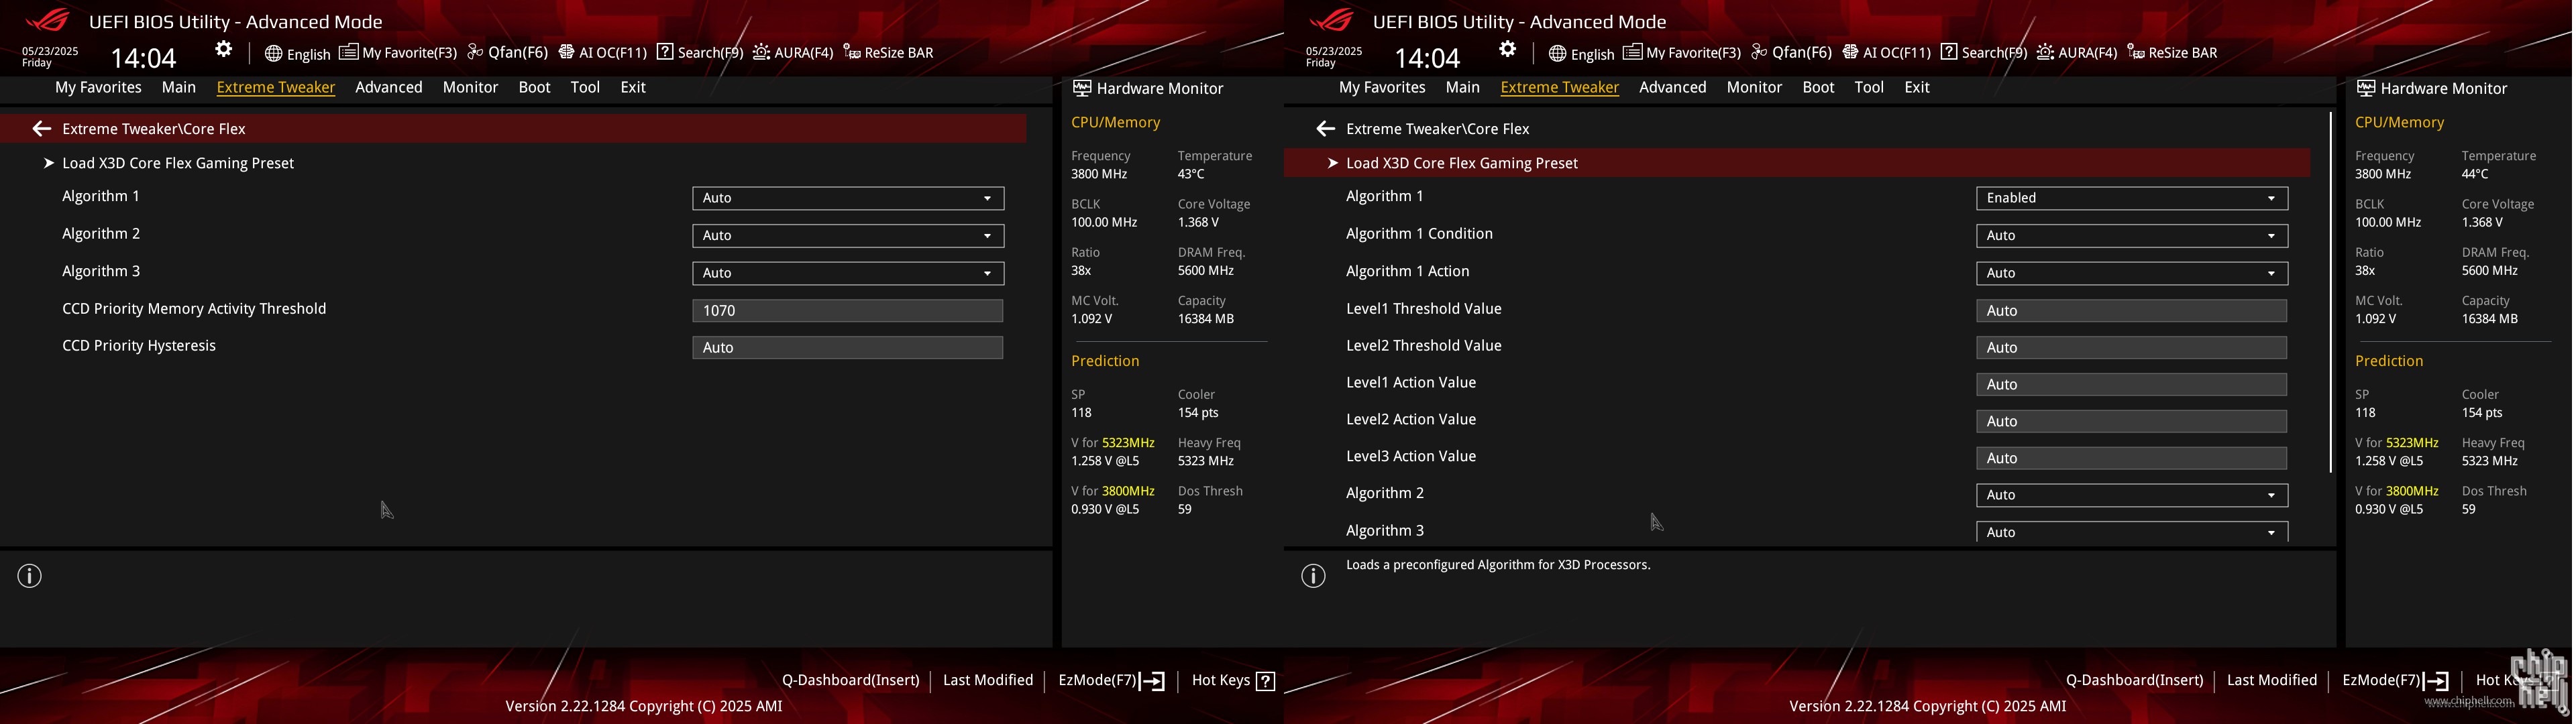This screenshot has width=2576, height=724.
Task: Open Search(F9) in left screen
Action: [700, 52]
